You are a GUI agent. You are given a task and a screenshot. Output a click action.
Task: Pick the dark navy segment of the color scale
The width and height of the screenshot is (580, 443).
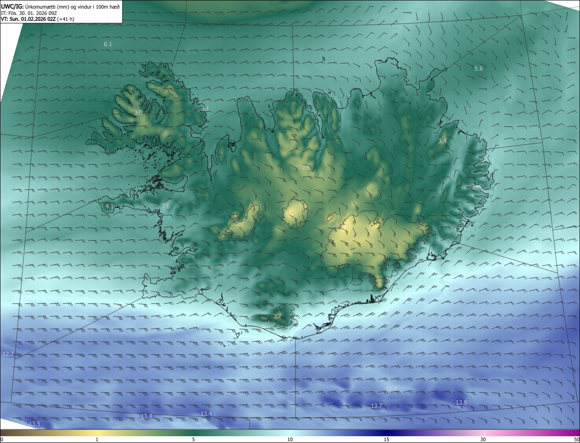[387, 433]
